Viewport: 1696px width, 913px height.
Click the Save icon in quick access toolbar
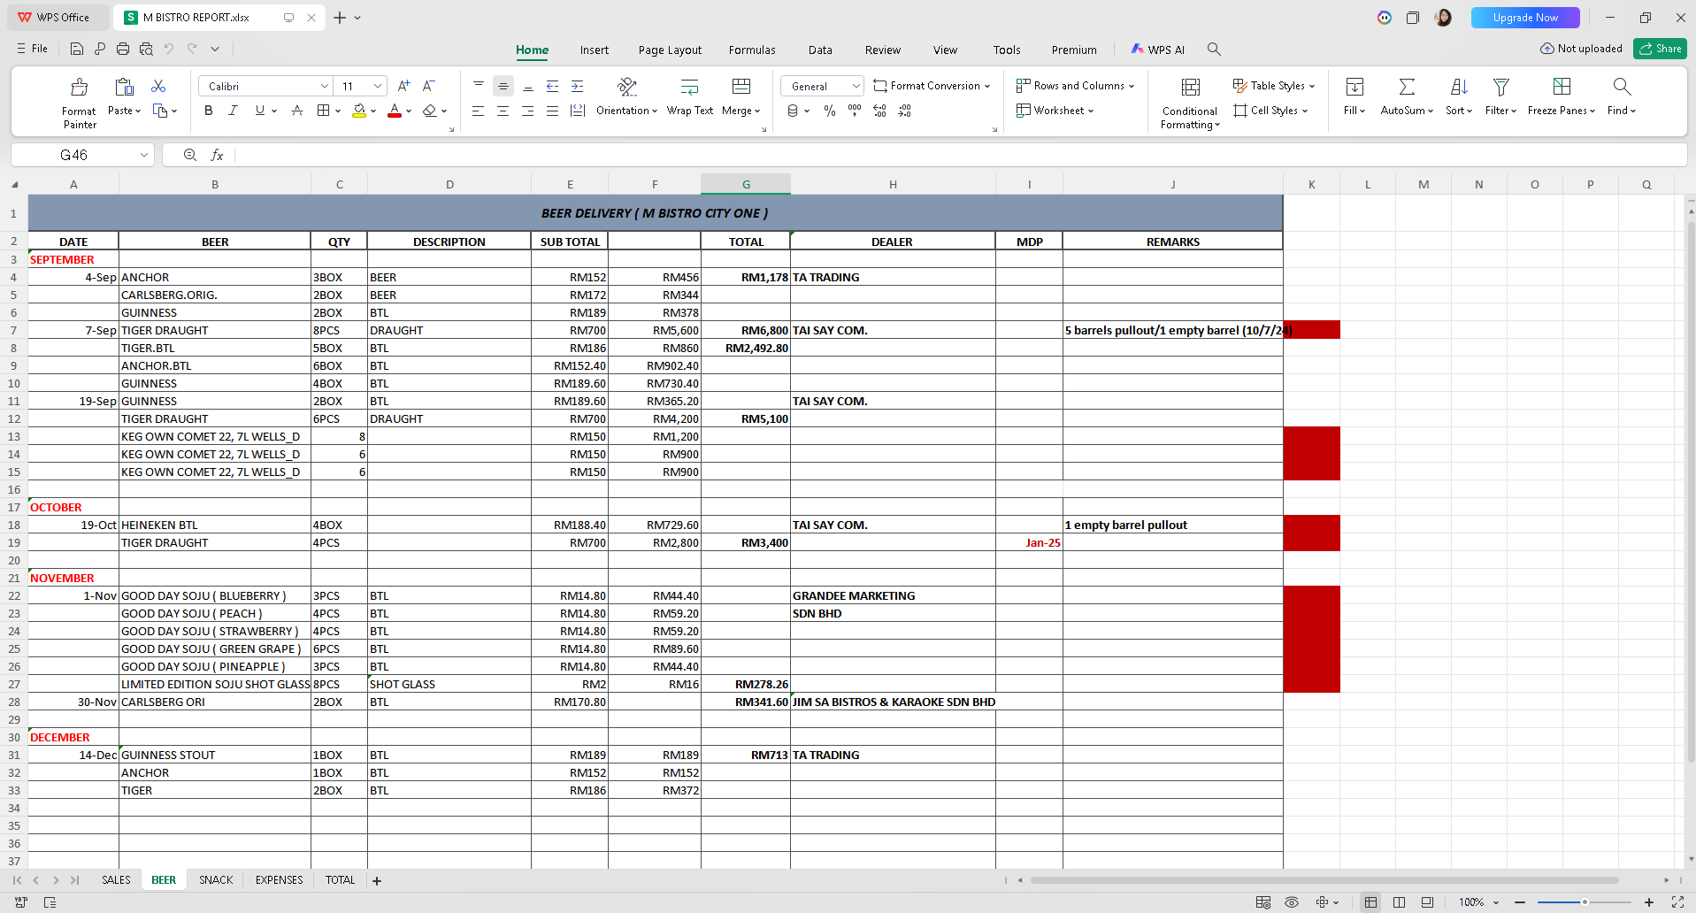[x=77, y=50]
